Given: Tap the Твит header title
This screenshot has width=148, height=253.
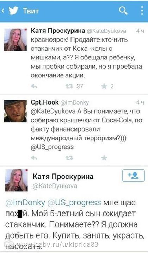Looking at the screenshot, I should coord(31,11).
